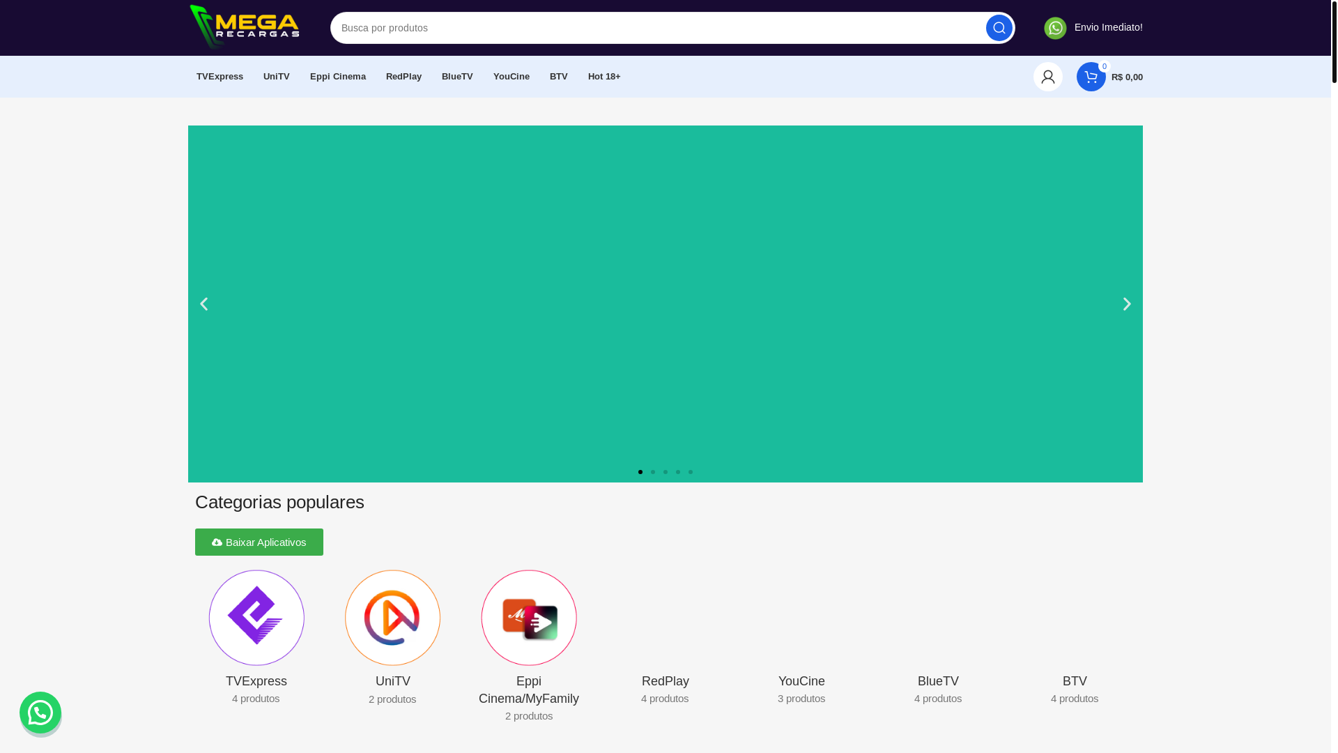This screenshot has width=1338, height=753.
Task: Click '4 produtos' under BTV
Action: click(x=1075, y=699)
